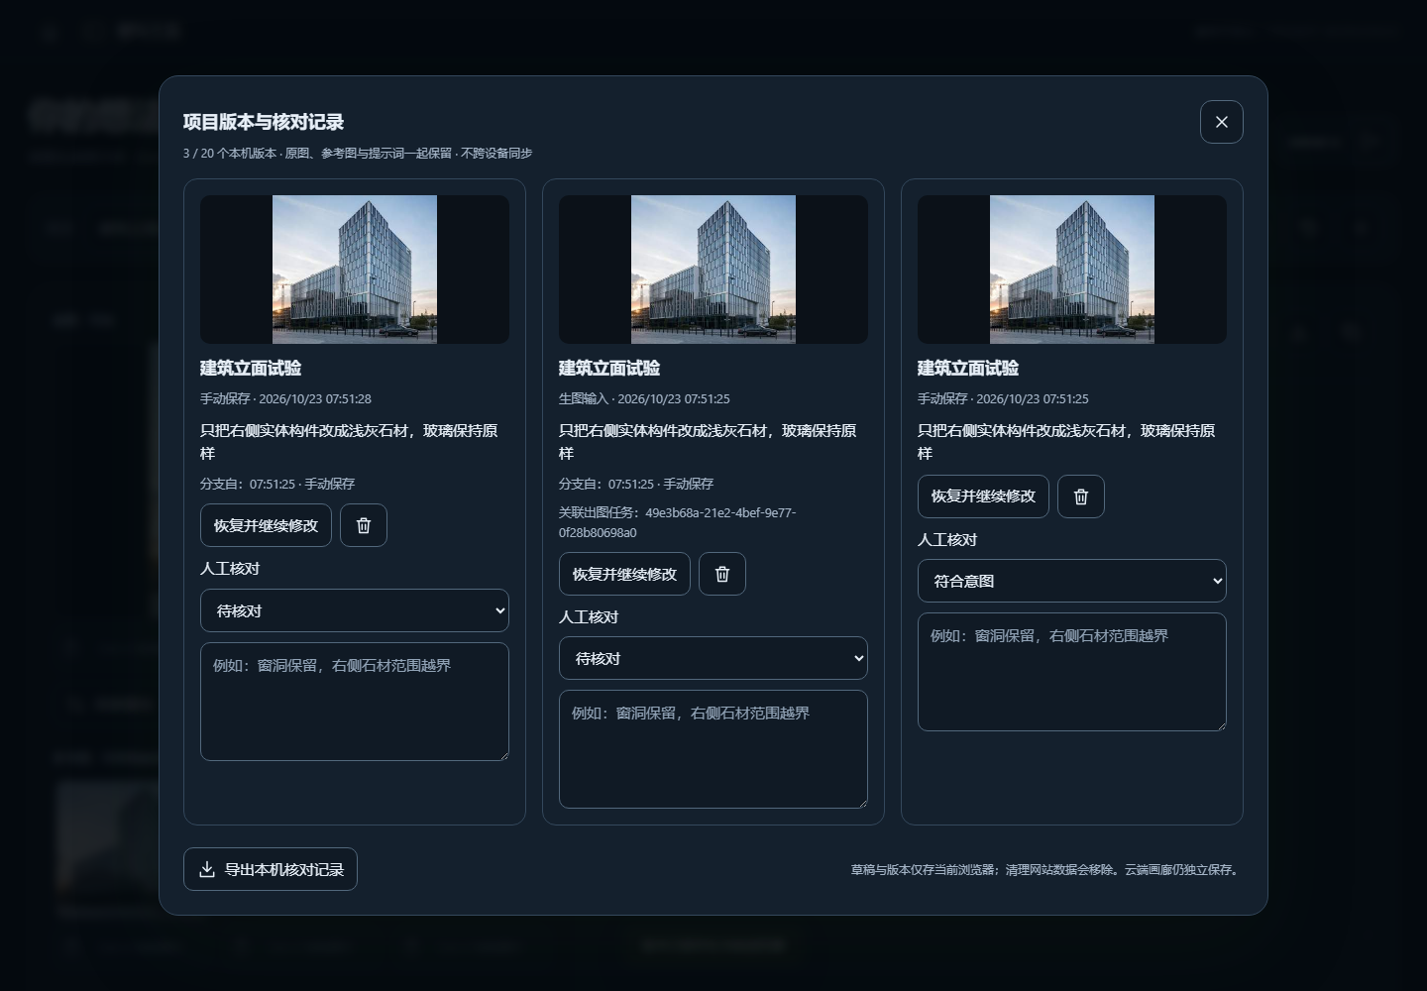Delete the version saved at 07:51:28

click(x=364, y=525)
